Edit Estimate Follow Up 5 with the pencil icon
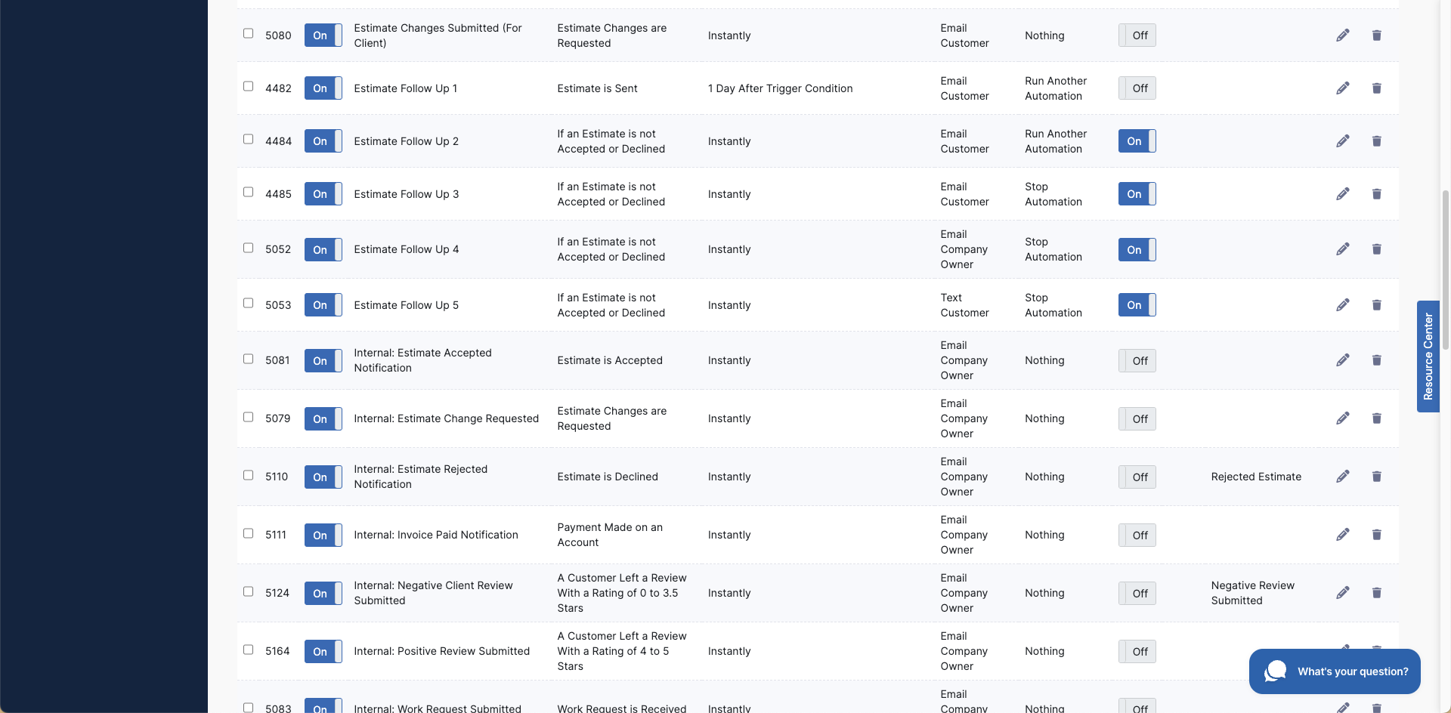Image resolution: width=1451 pixels, height=713 pixels. (x=1342, y=305)
